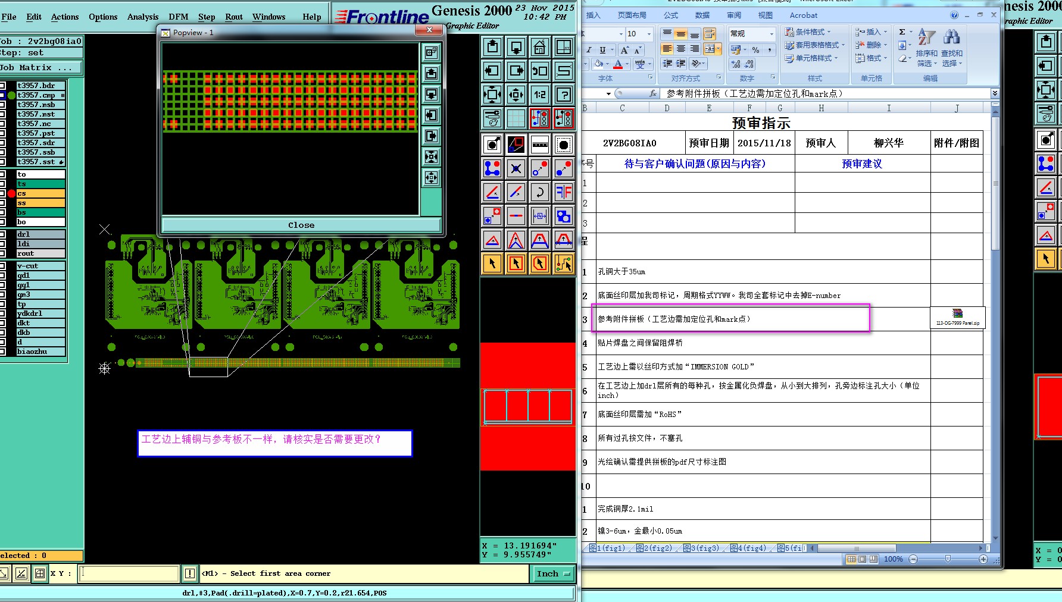The height and width of the screenshot is (602, 1062).
Task: Select layer row t3957.cmp
Action: coord(40,95)
